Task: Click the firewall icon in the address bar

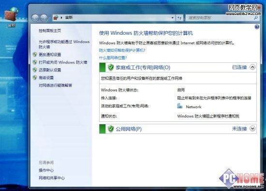Action: (x=56, y=17)
